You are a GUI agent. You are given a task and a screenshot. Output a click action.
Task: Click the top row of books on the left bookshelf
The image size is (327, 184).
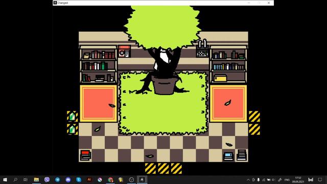[99, 55]
